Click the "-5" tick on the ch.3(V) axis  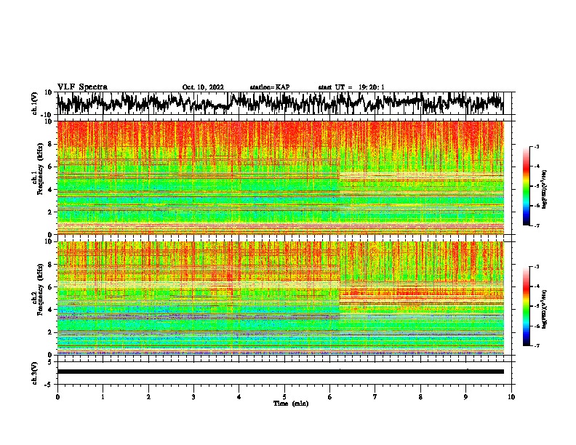49,385
